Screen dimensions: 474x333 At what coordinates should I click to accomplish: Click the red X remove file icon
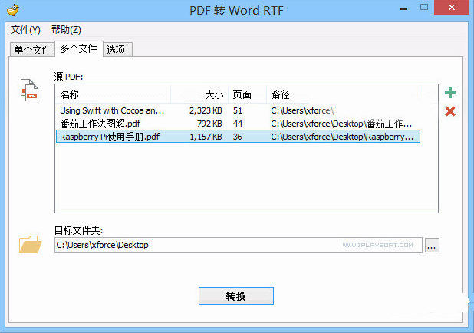[450, 112]
